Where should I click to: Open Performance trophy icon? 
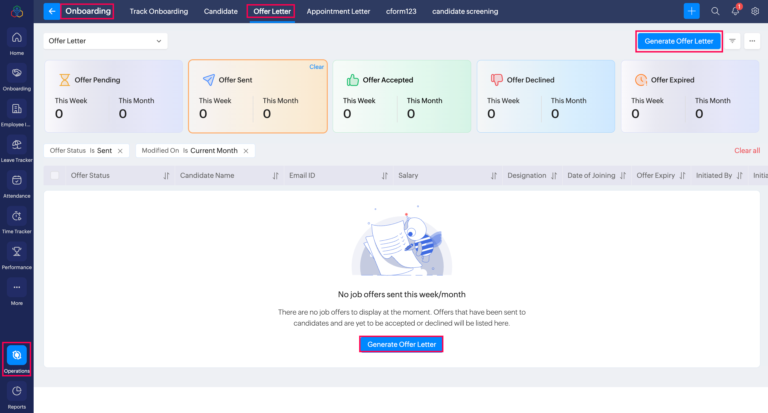[x=17, y=252]
